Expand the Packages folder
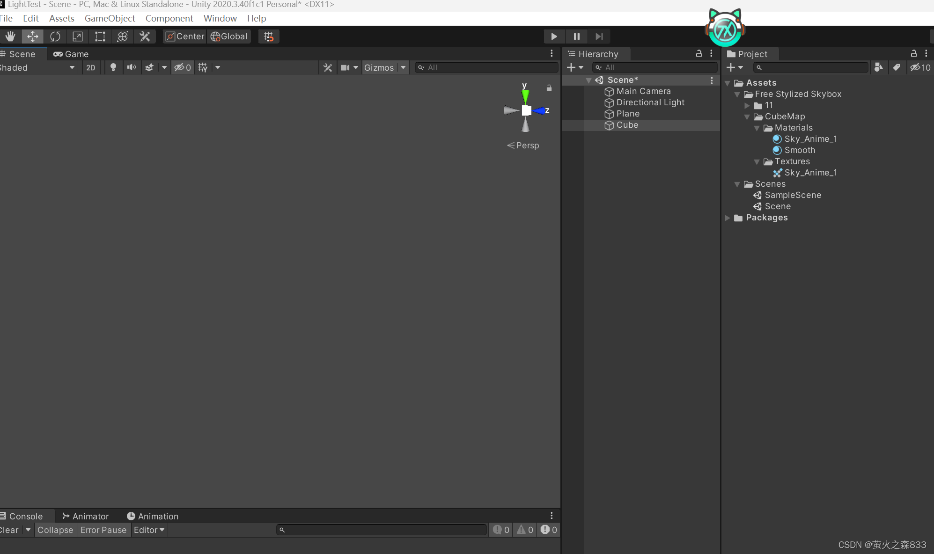This screenshot has width=934, height=554. tap(728, 218)
